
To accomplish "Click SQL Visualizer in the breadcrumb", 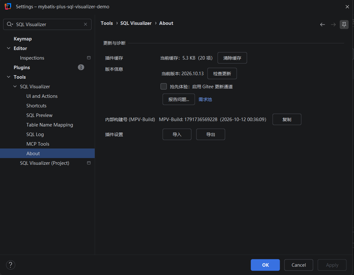I will (136, 23).
